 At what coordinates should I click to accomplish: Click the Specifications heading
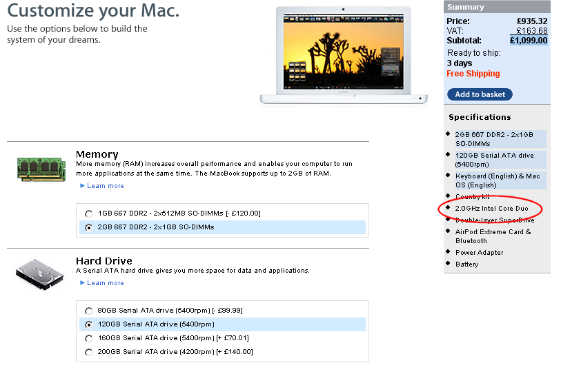(480, 117)
